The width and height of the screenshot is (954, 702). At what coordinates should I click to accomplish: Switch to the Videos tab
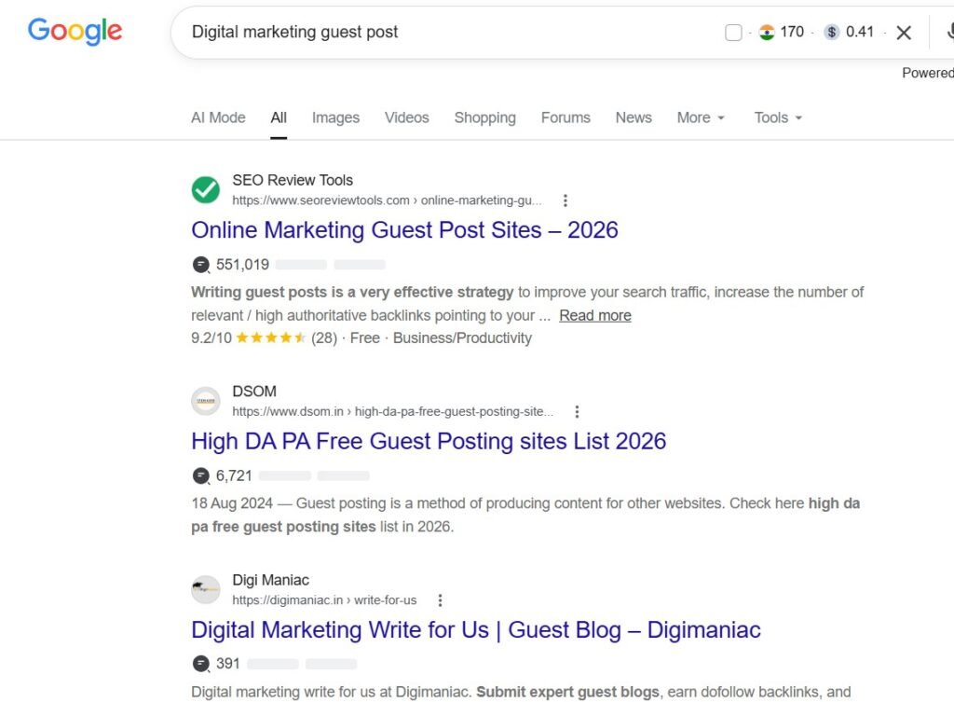[x=407, y=117]
